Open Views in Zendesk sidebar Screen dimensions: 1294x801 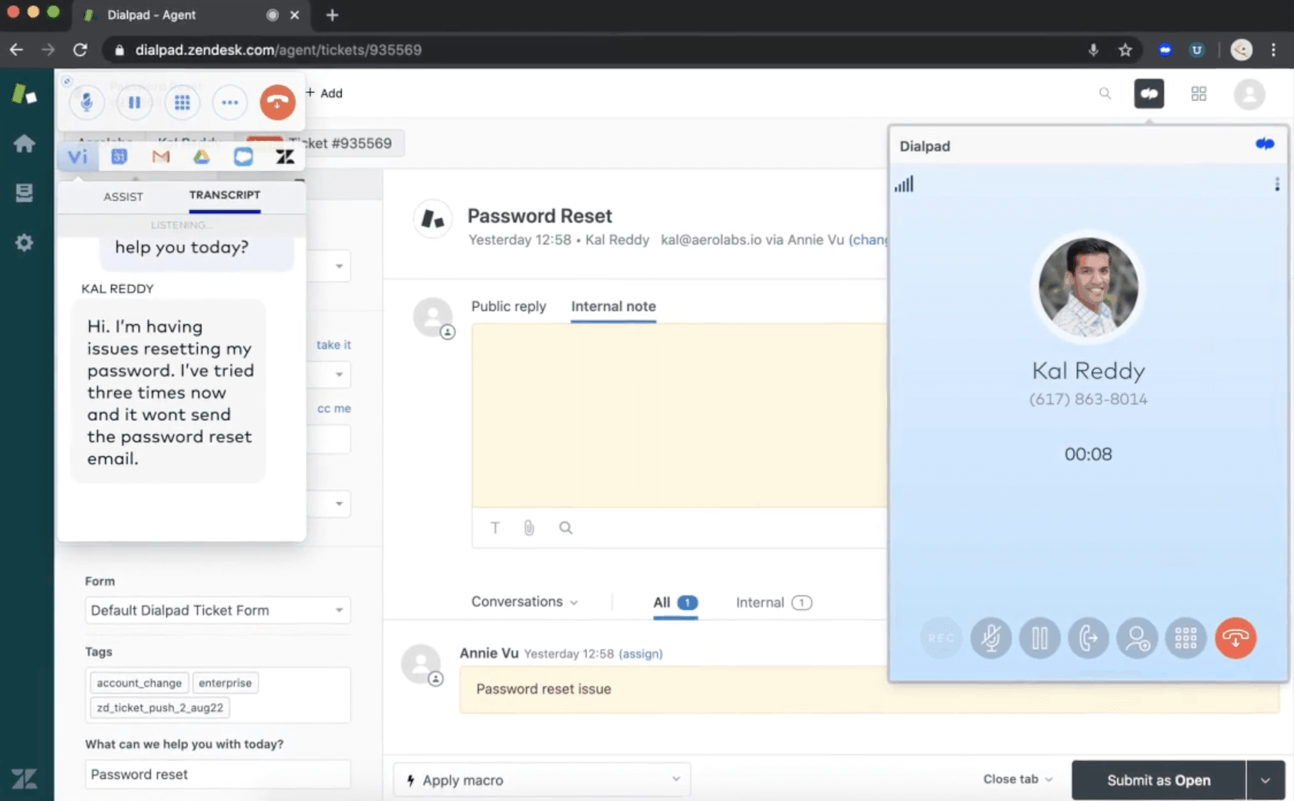25,192
